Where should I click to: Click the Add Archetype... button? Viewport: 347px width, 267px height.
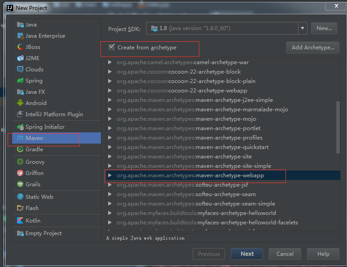pyautogui.click(x=313, y=48)
